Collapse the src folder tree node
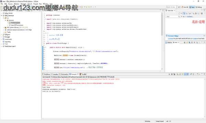206x123 pixels. click(x=3, y=18)
